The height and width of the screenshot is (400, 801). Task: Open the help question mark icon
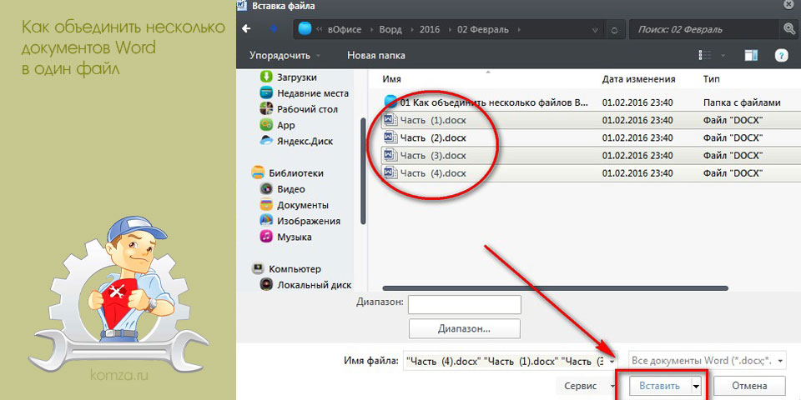782,55
